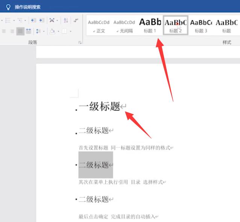Expand borders dropdown arrow

pos(71,31)
